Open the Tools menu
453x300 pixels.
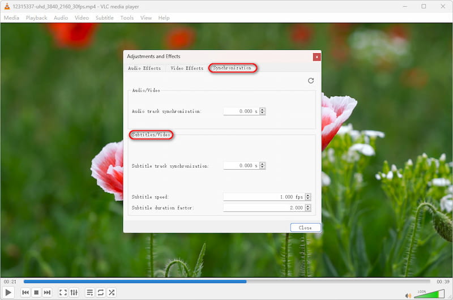tap(127, 18)
